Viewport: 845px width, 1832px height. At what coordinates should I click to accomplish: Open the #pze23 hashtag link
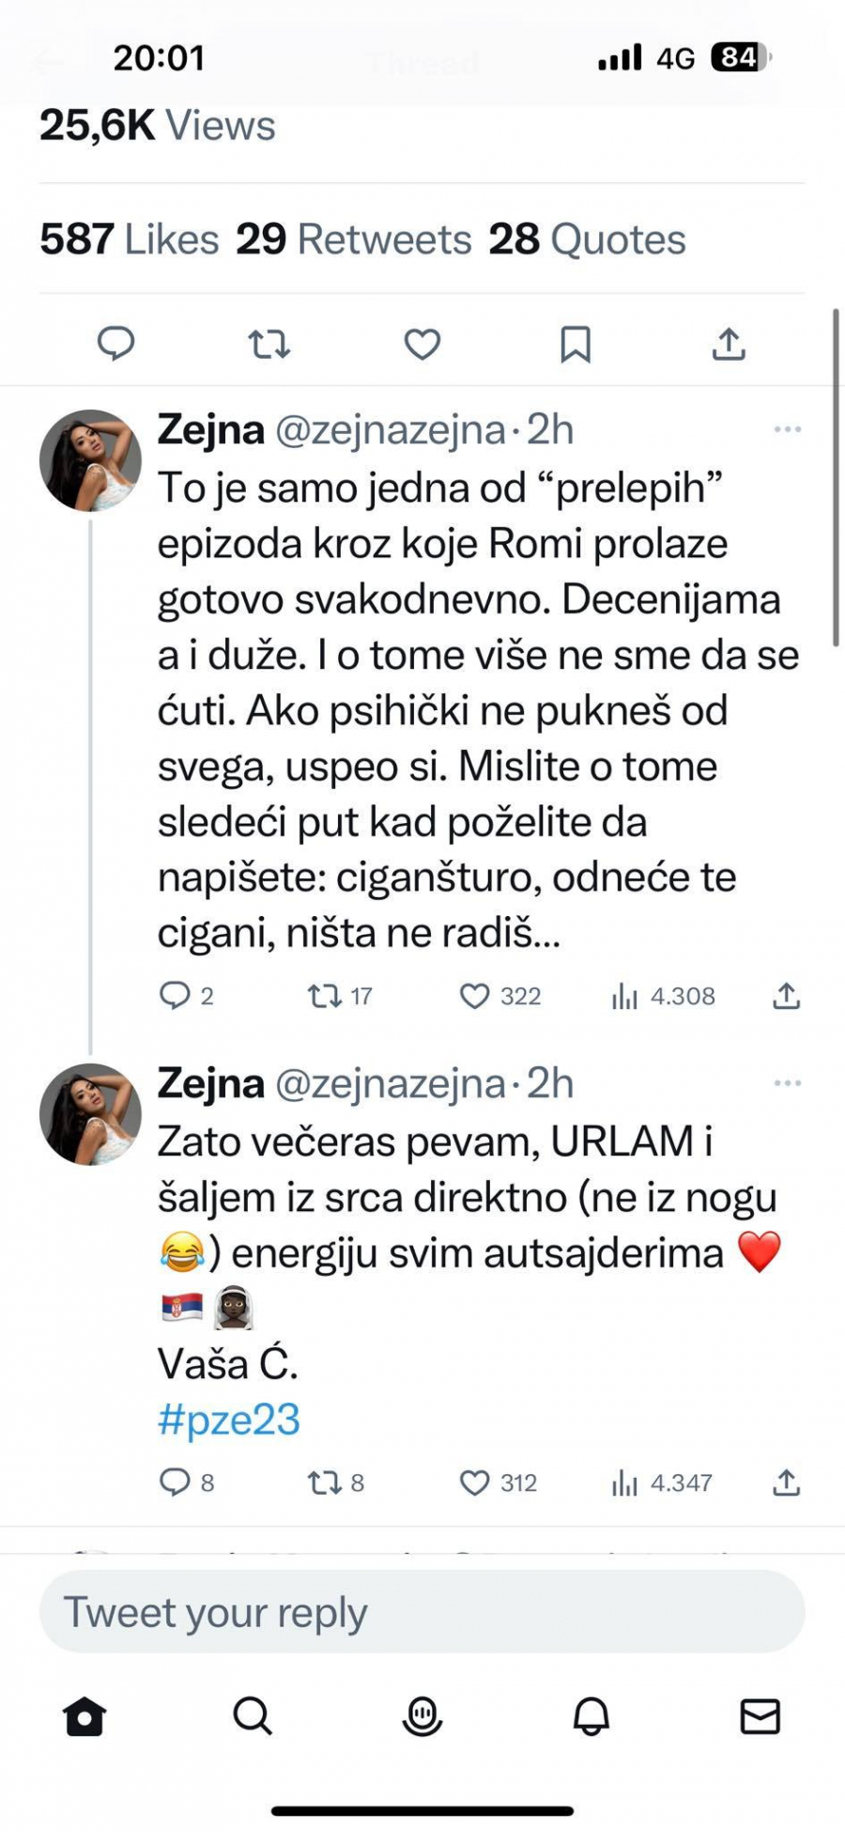click(x=229, y=1419)
